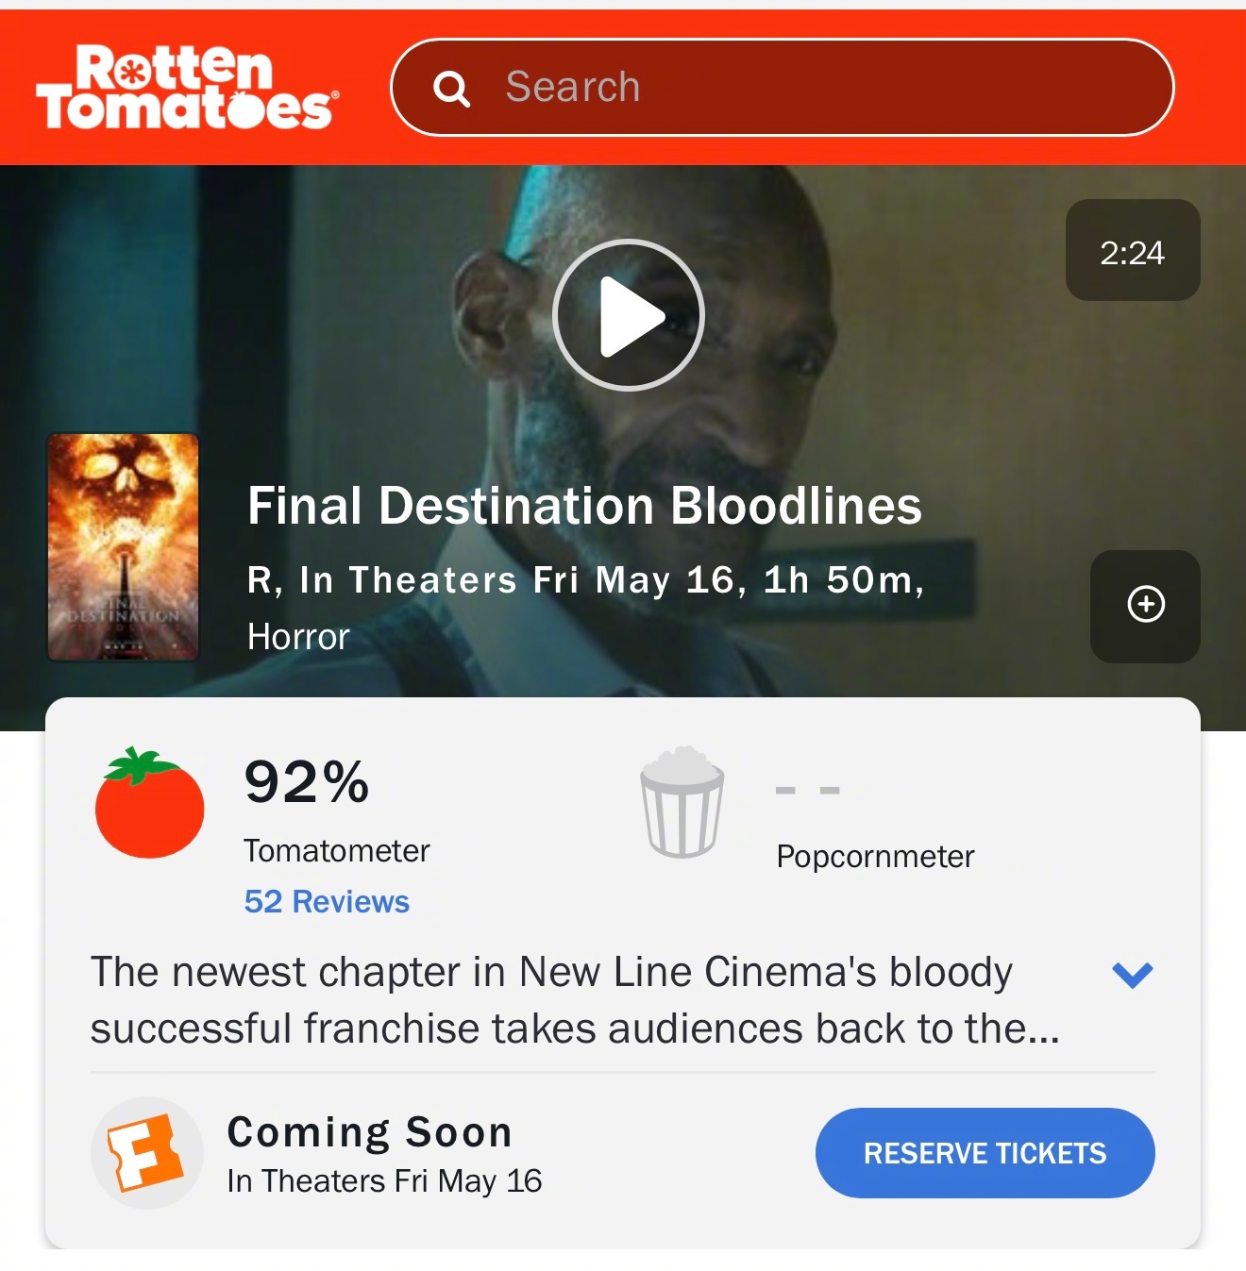Click the RESERVE TICKETS button
The image size is (1246, 1271).
tap(985, 1153)
